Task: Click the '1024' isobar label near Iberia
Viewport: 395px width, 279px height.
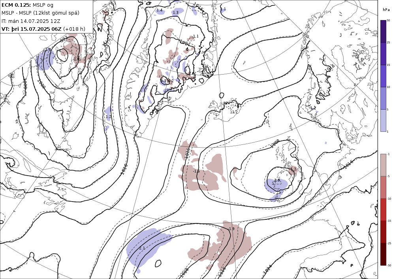Action: point(267,269)
